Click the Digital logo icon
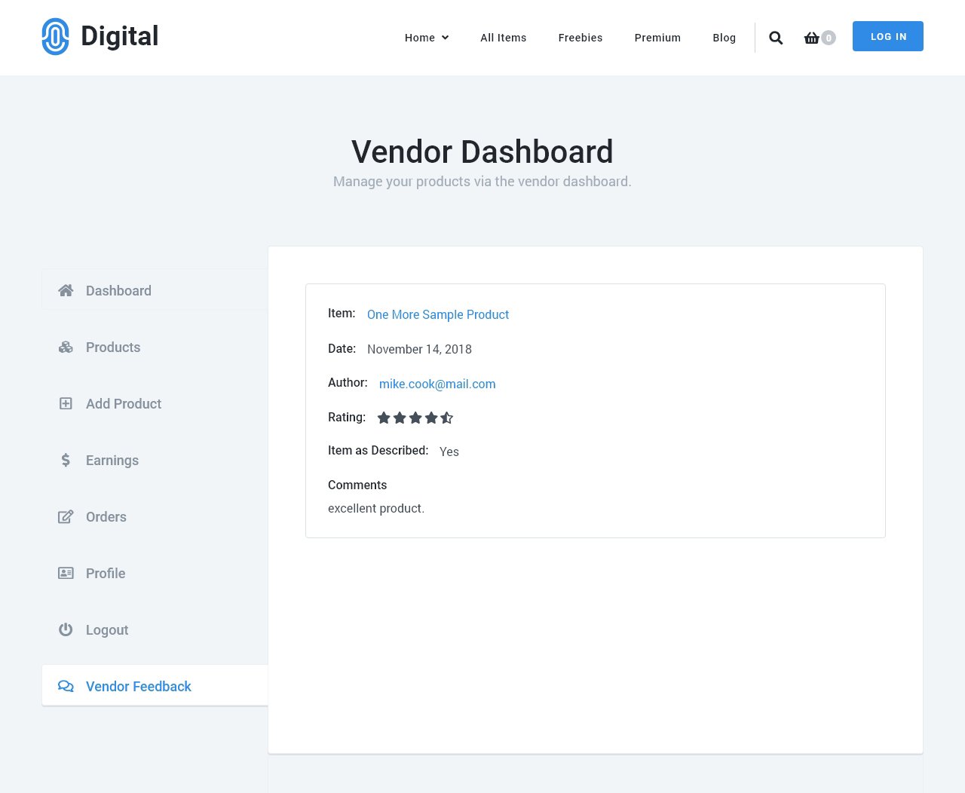 55,37
